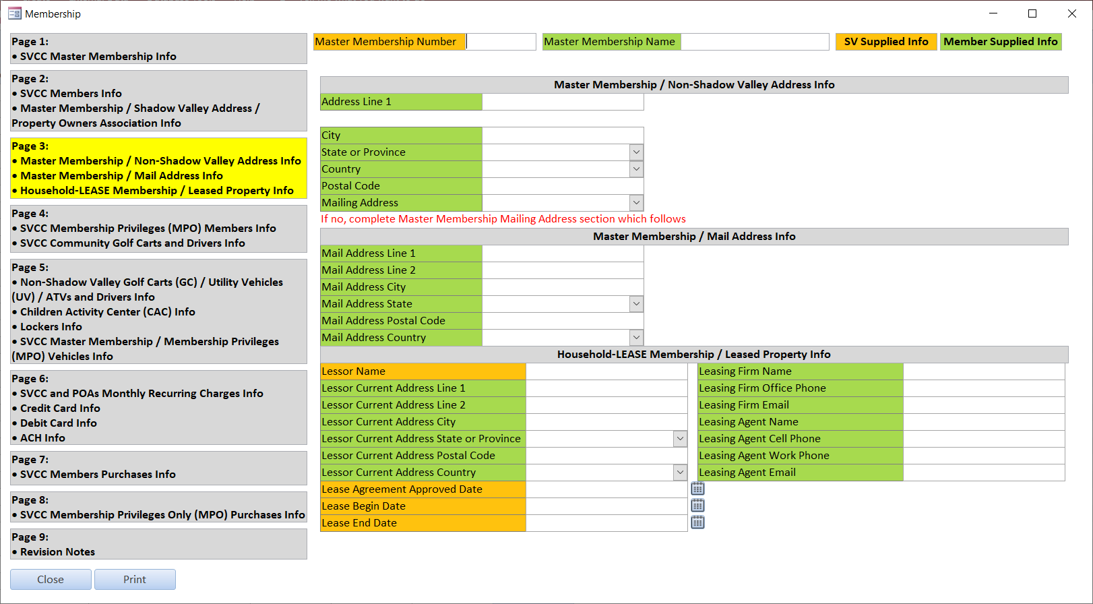
Task: Click the Leasing Firm Office Phone field
Action: (x=984, y=388)
